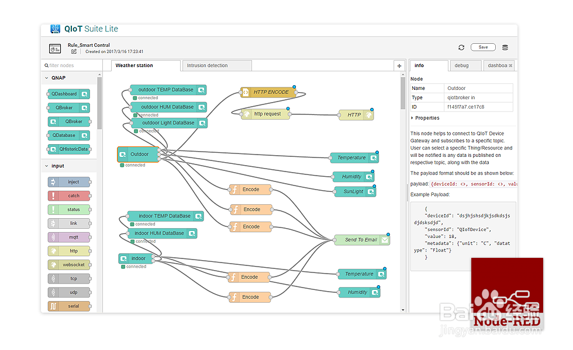
Task: Click the rule icon left of Rule_Smart Contral
Action: pyautogui.click(x=55, y=48)
